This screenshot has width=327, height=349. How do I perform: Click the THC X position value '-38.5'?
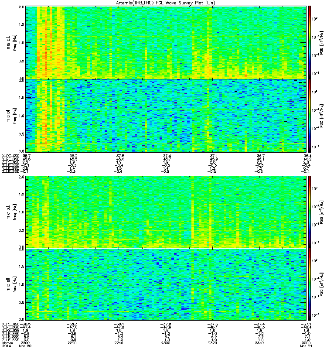click(x=25, y=324)
